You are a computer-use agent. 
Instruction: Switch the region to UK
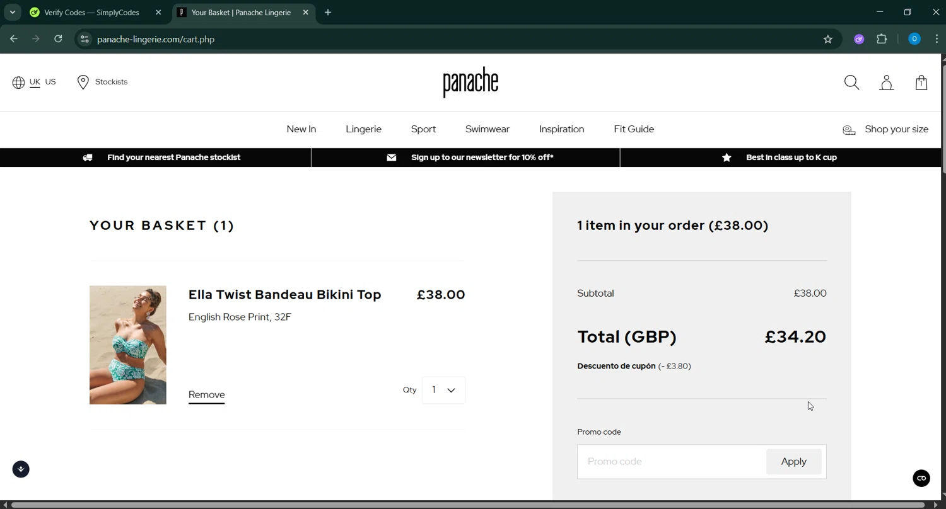click(35, 82)
